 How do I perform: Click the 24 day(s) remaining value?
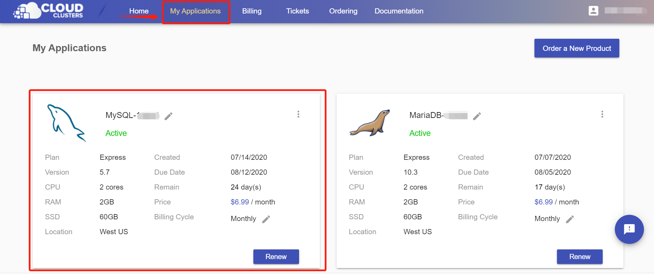(x=246, y=187)
